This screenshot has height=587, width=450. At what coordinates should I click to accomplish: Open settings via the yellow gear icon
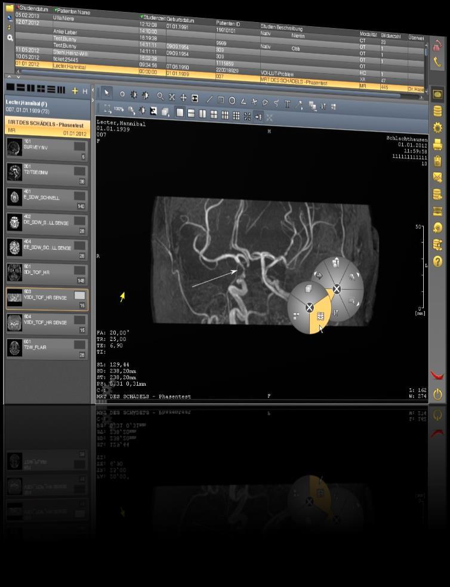click(437, 128)
